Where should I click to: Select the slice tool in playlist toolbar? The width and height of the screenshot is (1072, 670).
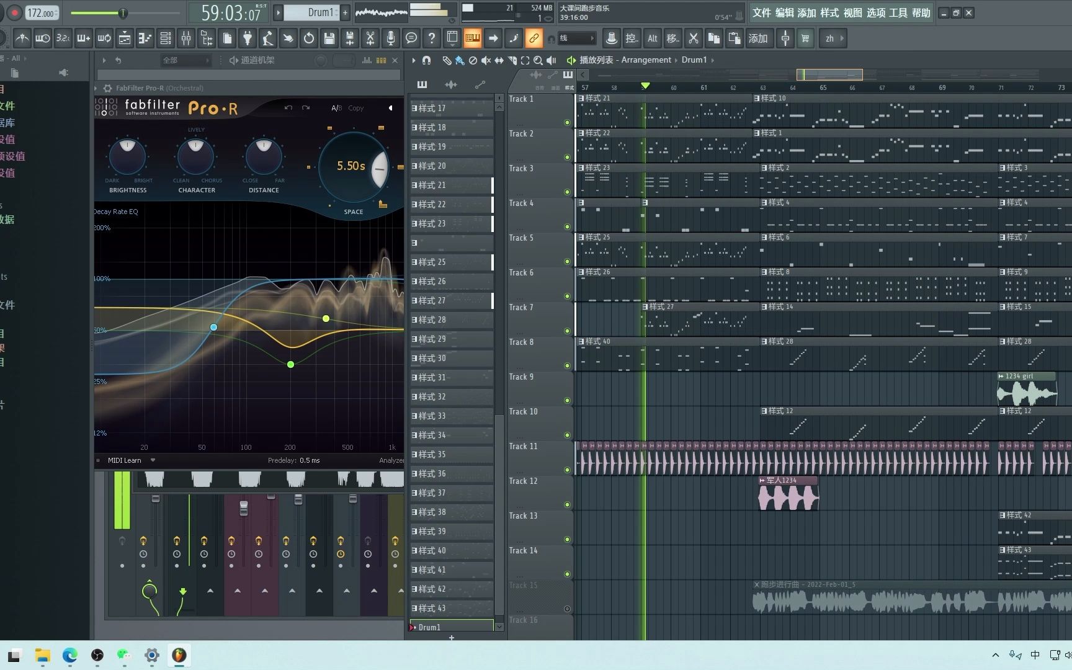point(512,60)
